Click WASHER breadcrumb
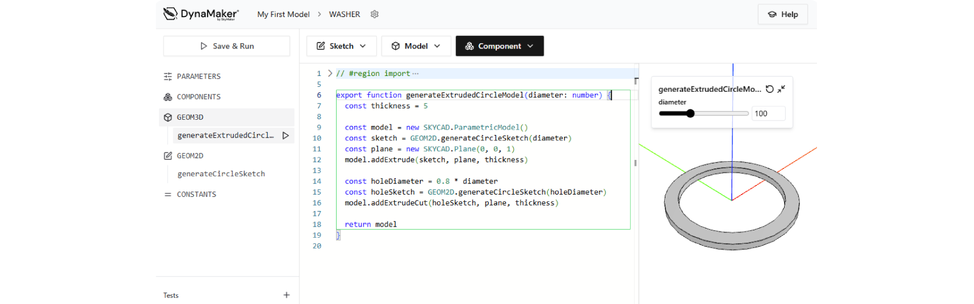 (345, 14)
